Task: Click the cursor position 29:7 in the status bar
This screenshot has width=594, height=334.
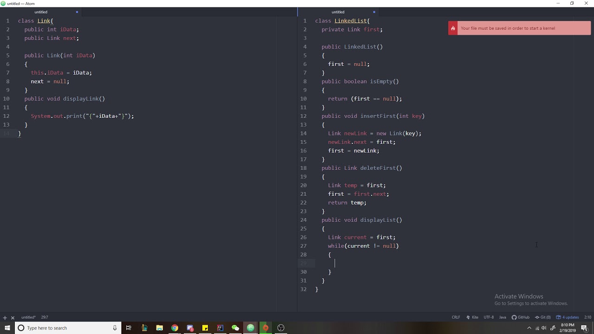Action: (x=45, y=317)
